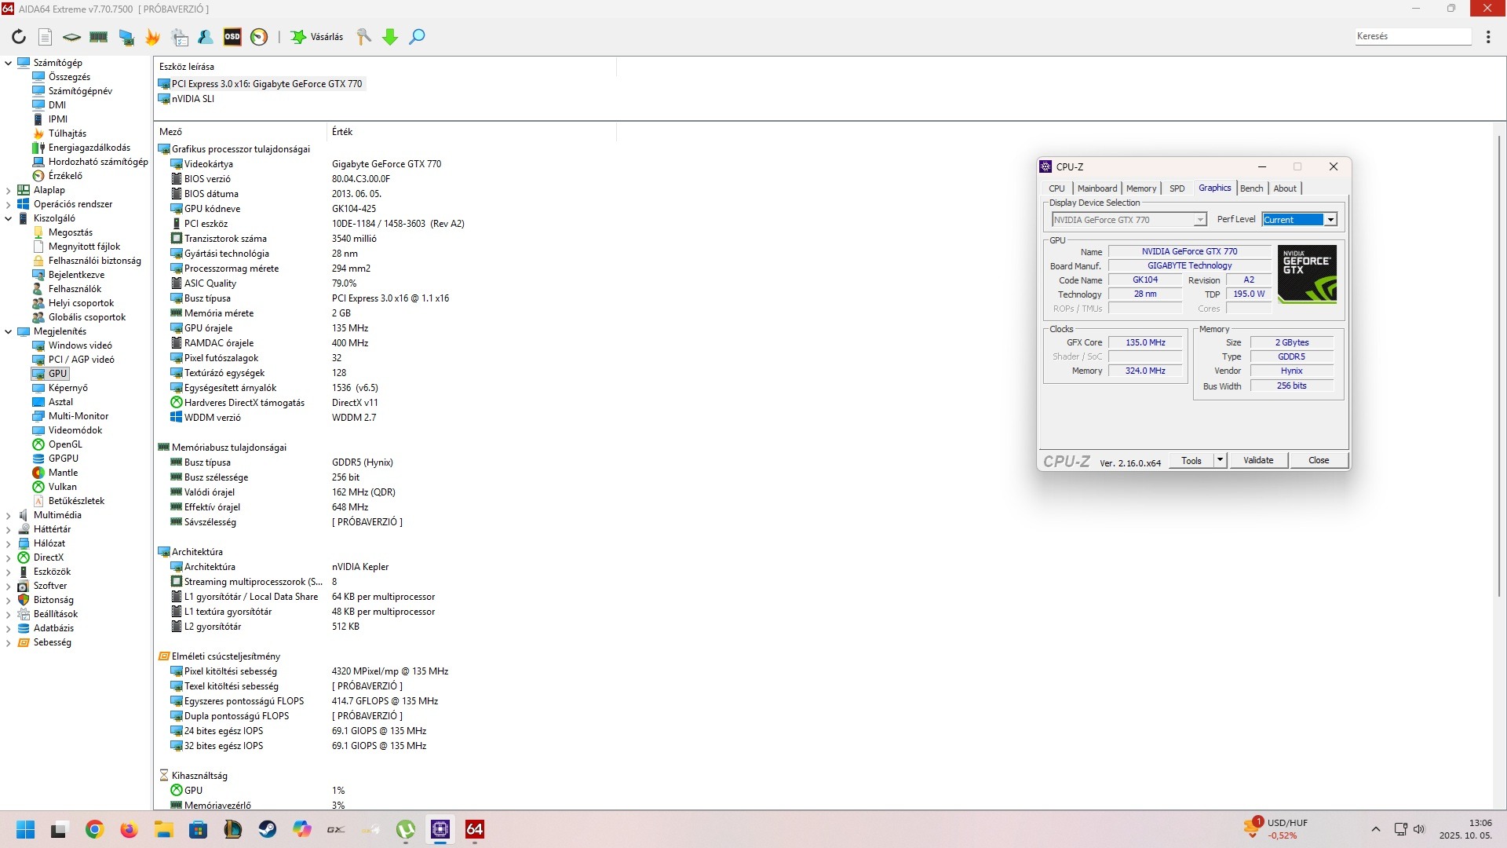Open the Perf Level dropdown in CPU-Z

[1330, 220]
